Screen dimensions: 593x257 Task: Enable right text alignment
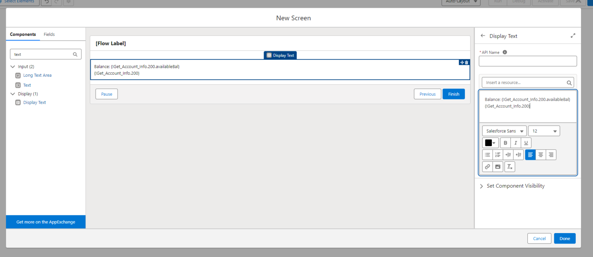551,155
